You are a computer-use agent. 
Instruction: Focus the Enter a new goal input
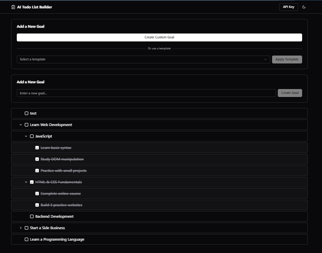[146, 93]
